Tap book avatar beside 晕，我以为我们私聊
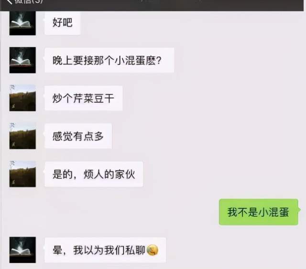Viewport: 306px width, 269px height. point(22,250)
